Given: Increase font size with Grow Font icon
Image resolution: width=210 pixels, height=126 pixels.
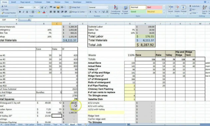Looking at the screenshot, I should click(42, 7).
